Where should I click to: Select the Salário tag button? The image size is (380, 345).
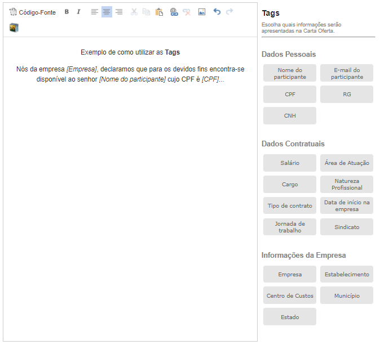[290, 163]
